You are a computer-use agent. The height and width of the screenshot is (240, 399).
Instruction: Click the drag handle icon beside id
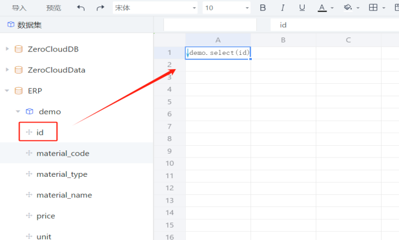[x=29, y=132]
